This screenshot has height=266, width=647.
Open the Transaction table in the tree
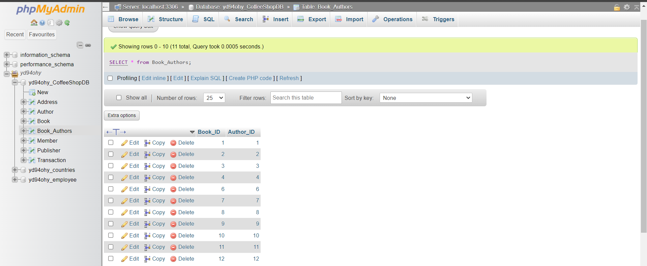point(51,160)
